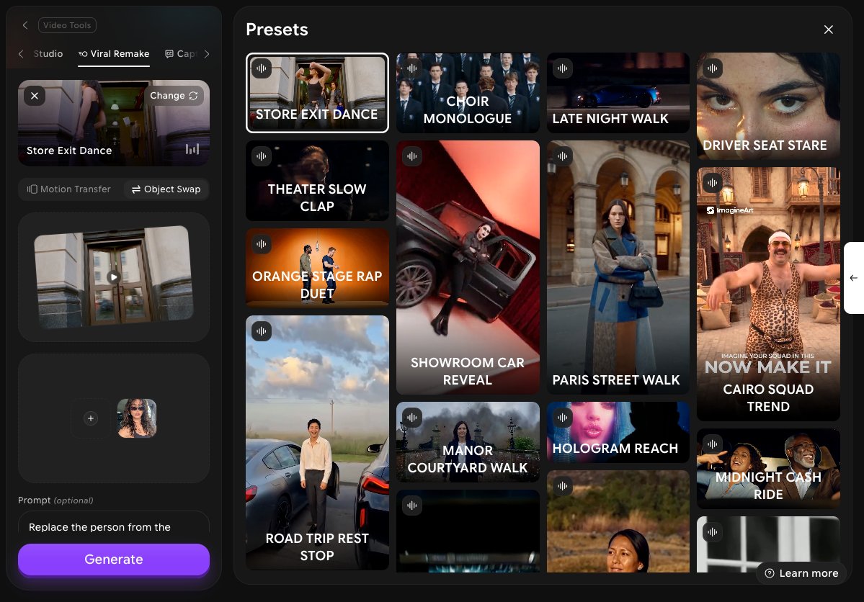Click the audio icon on the grassy field preset

[562, 486]
